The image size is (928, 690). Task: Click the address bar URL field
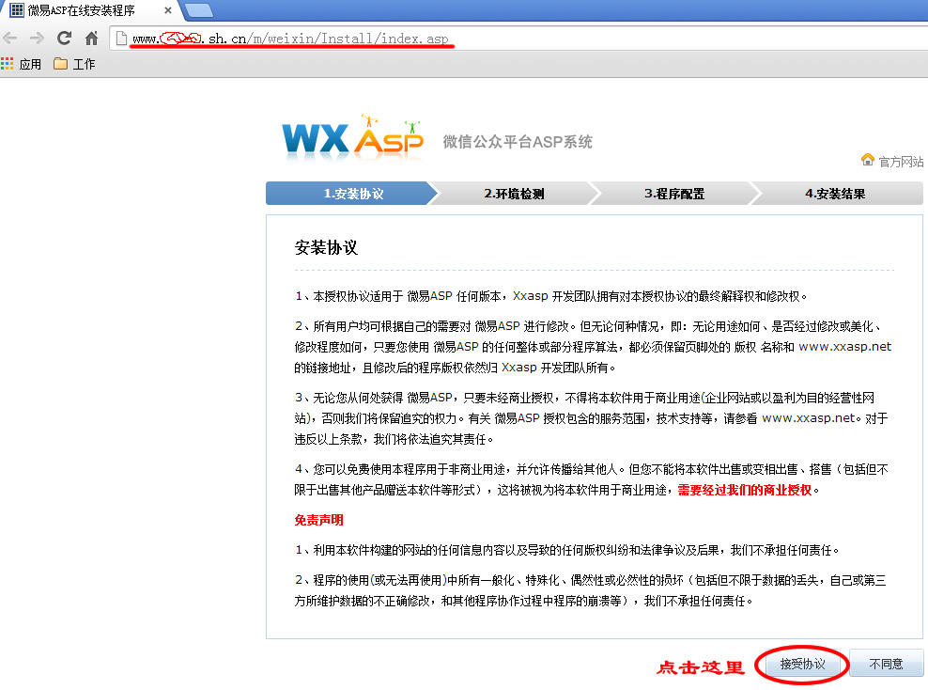point(520,39)
